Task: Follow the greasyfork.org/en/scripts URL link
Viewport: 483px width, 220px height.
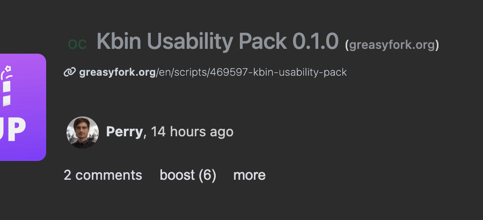Action: pyautogui.click(x=213, y=72)
